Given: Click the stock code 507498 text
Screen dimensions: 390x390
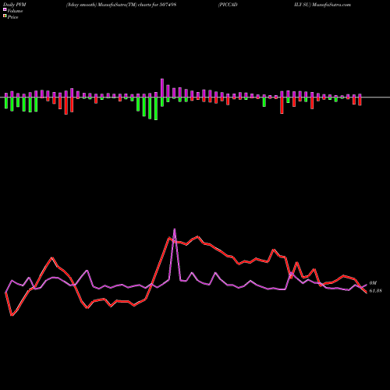Looking at the screenshot, I should 168,5.
